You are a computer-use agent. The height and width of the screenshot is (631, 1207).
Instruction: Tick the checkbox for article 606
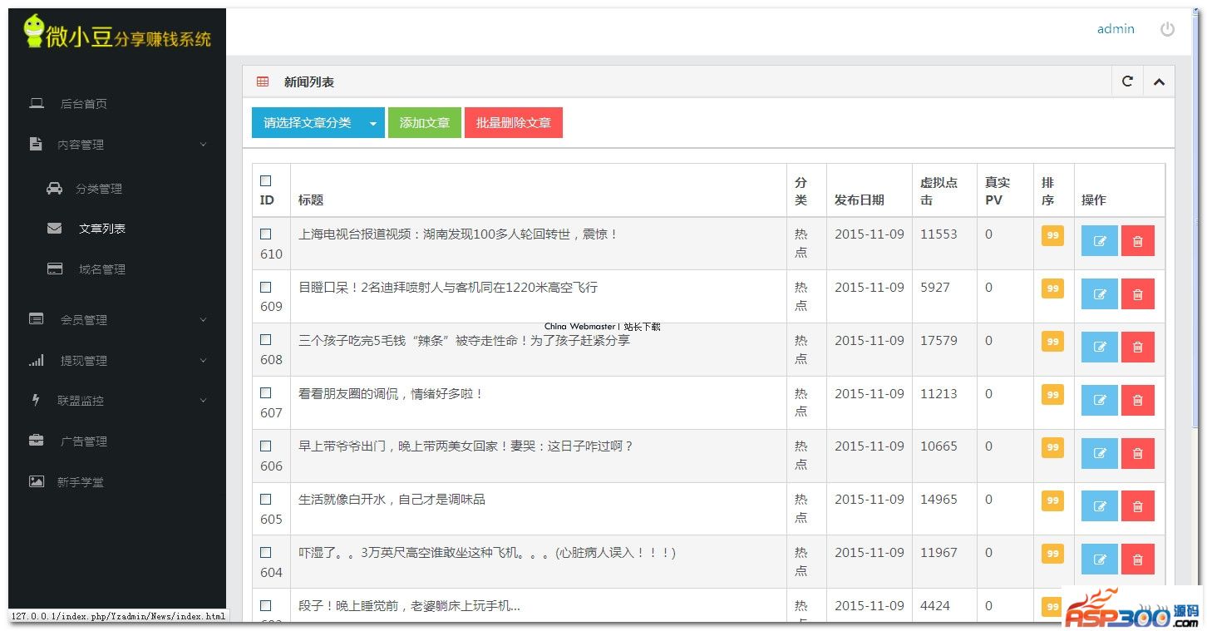(x=266, y=446)
